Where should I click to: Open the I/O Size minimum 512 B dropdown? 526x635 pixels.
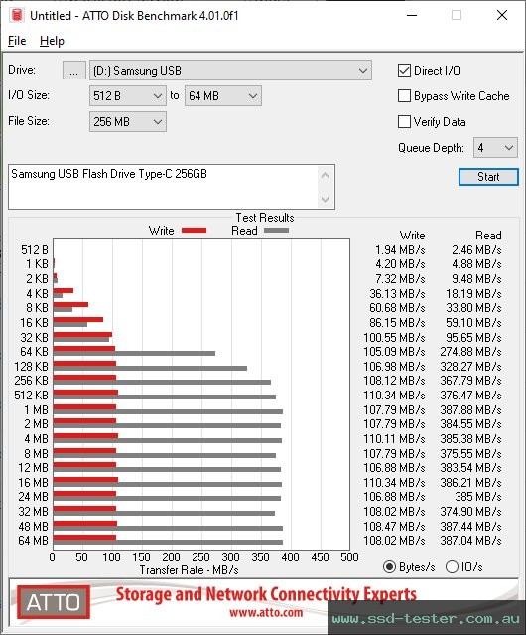(128, 96)
